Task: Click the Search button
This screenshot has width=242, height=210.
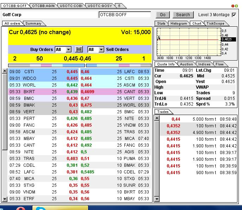Action: [183, 15]
